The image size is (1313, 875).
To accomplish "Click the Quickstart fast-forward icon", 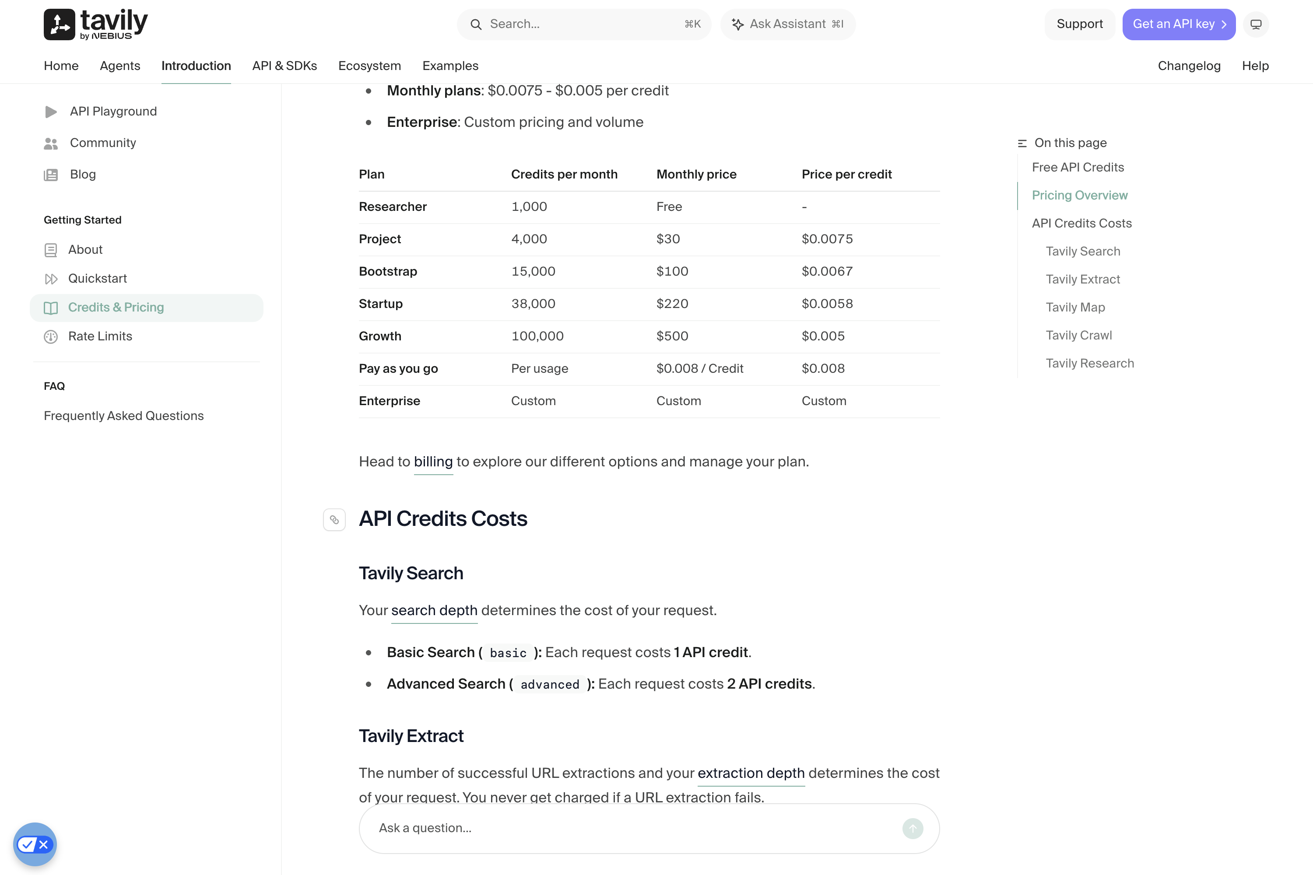I will coord(51,279).
